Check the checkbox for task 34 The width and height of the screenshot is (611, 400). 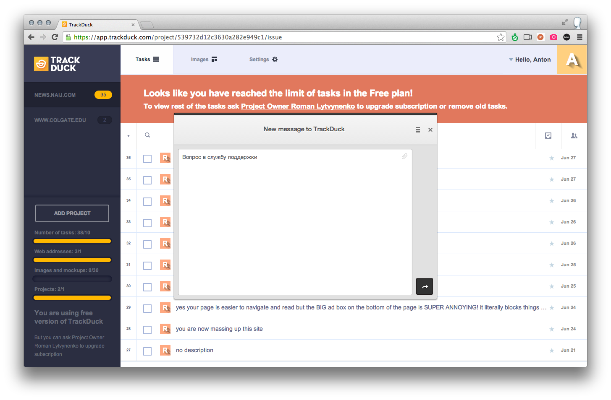coord(147,202)
